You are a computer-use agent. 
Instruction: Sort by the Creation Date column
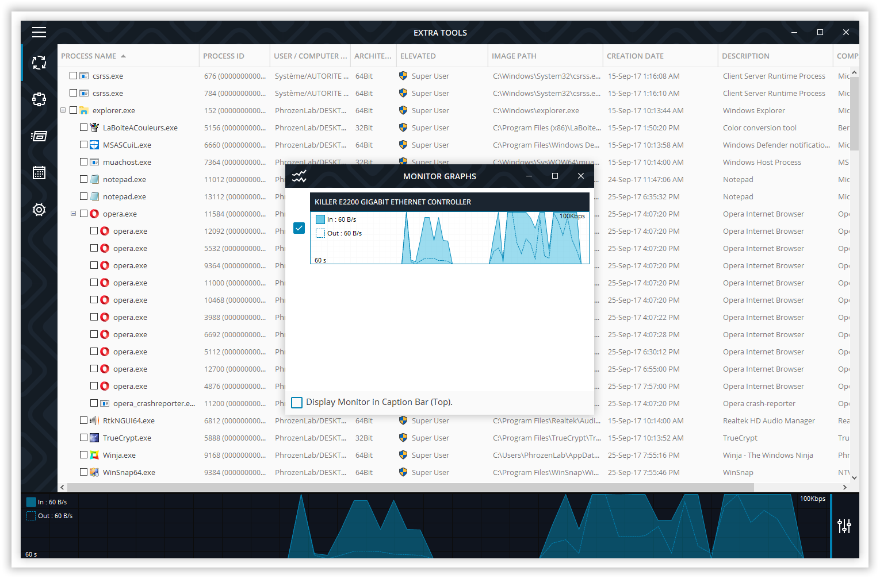(x=660, y=56)
